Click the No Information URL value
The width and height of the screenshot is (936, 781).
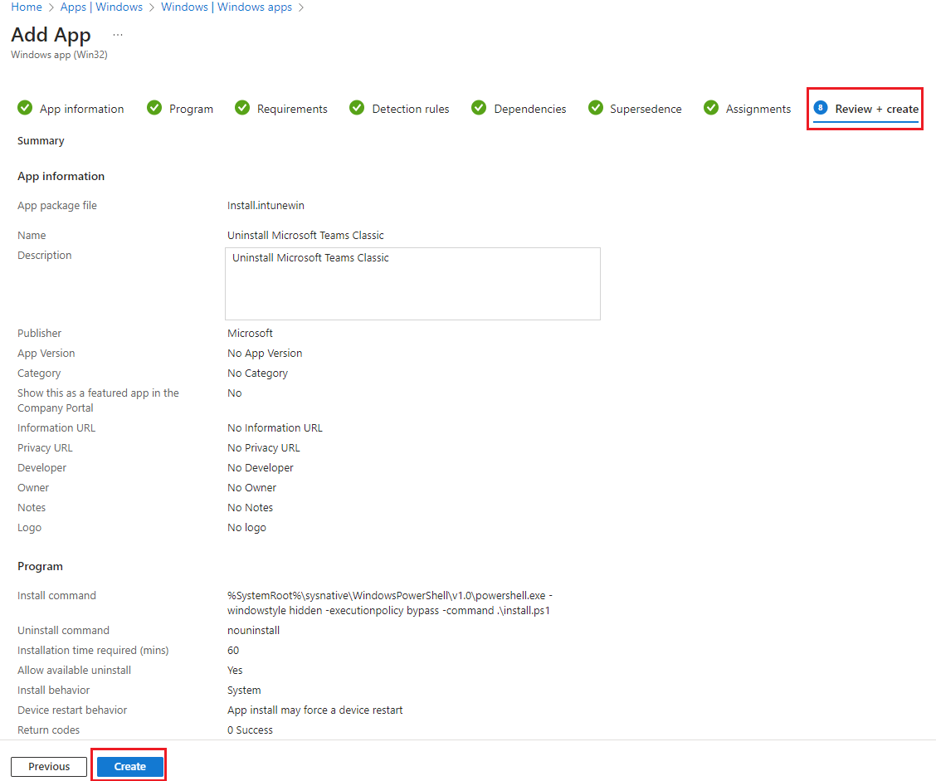tap(275, 428)
